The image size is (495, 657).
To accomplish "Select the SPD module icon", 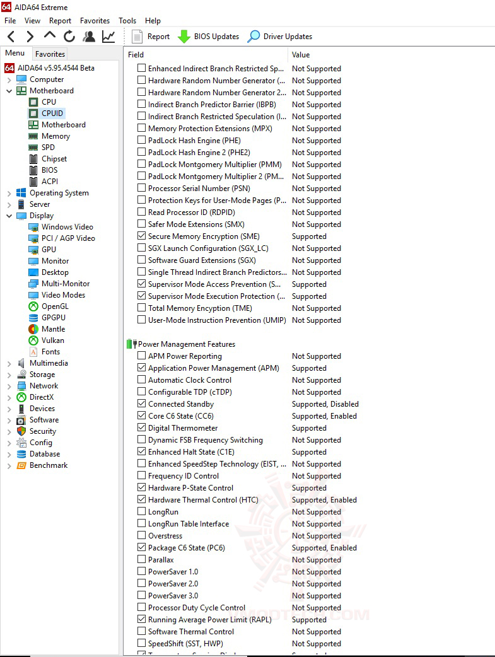I will click(33, 148).
